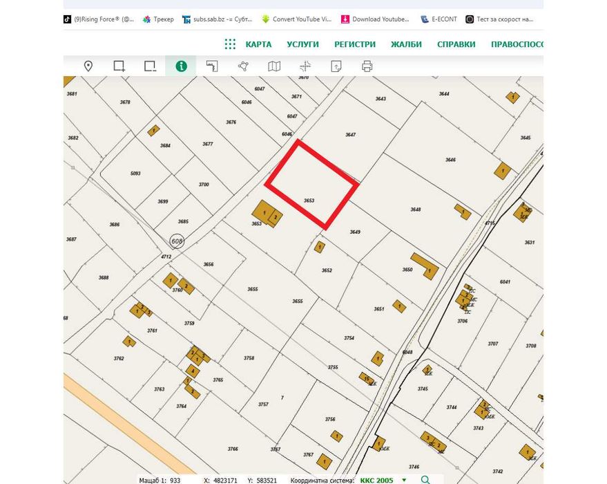Click the search magnifier in status bar
Viewport: 607px width, 484px height.
(425, 480)
